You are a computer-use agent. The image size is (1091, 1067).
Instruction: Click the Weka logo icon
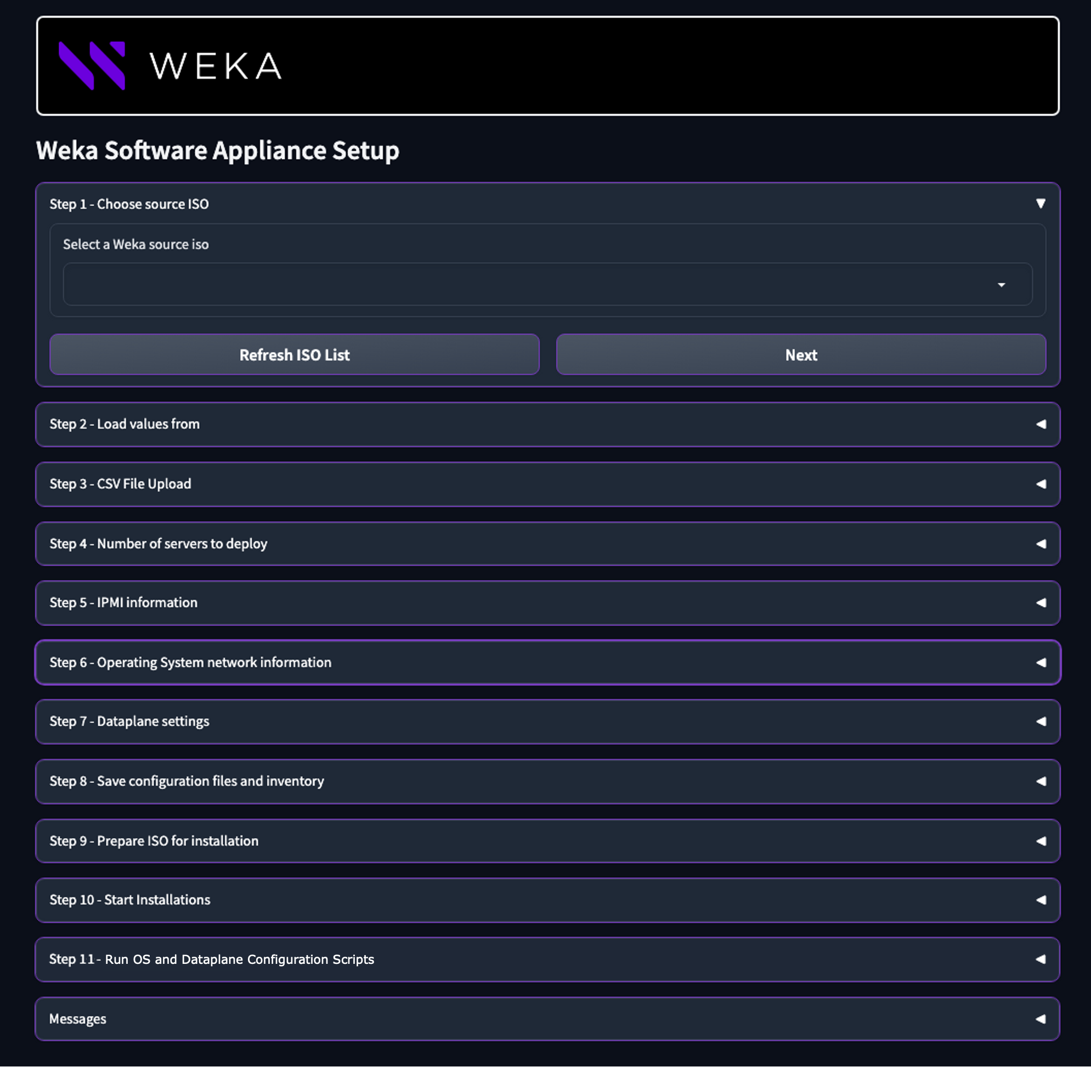click(x=92, y=66)
